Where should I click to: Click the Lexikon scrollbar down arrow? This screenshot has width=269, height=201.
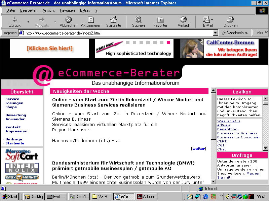click(x=265, y=148)
